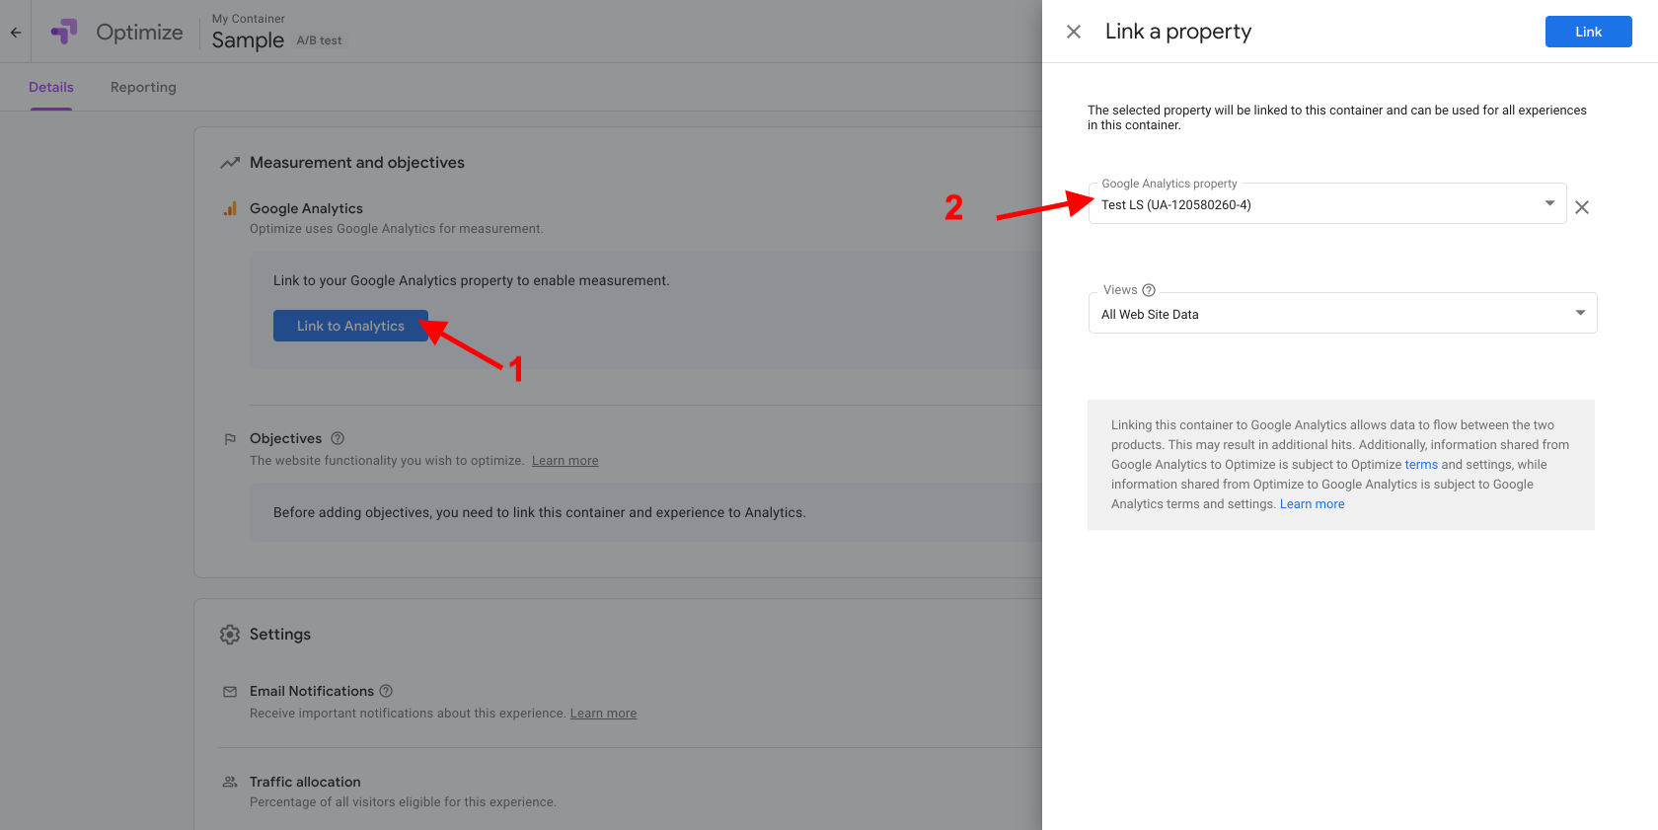1658x830 pixels.
Task: Click the Optimize product name text
Action: [139, 33]
